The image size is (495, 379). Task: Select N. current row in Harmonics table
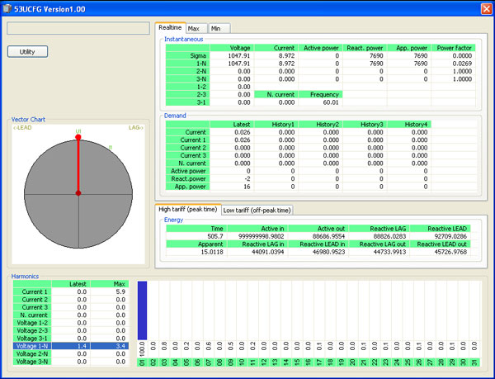[71, 315]
